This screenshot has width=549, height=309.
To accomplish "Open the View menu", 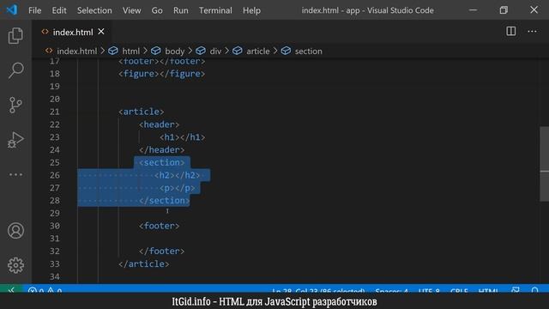I will click(x=131, y=10).
